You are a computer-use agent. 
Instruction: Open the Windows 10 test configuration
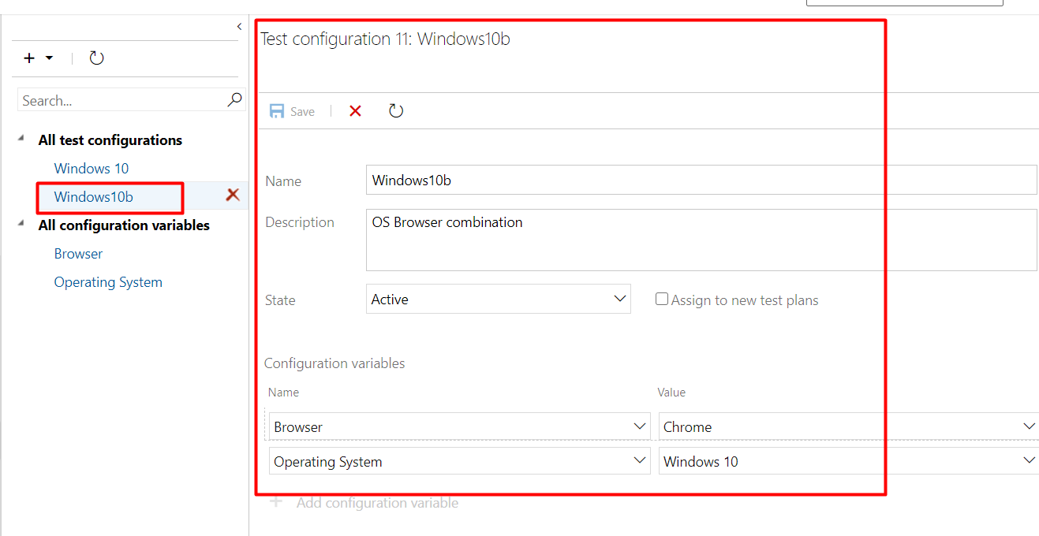[x=92, y=169]
